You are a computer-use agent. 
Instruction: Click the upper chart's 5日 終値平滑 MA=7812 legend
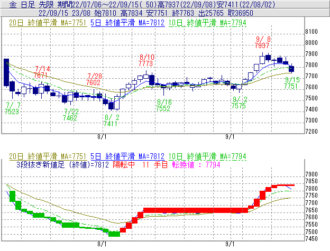[x=127, y=23]
